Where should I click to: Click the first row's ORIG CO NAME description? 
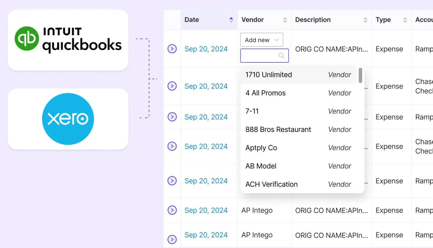click(x=332, y=49)
